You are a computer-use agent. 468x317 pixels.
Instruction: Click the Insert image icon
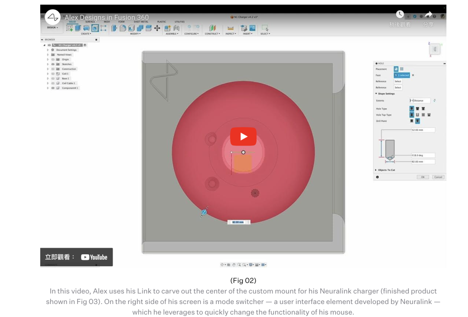253,28
